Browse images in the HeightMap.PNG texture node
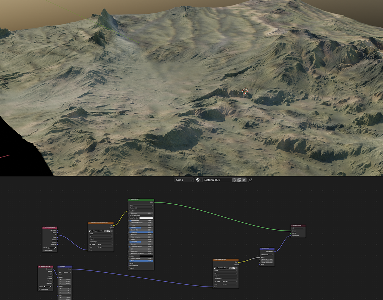383x300 pixels. pos(215,268)
